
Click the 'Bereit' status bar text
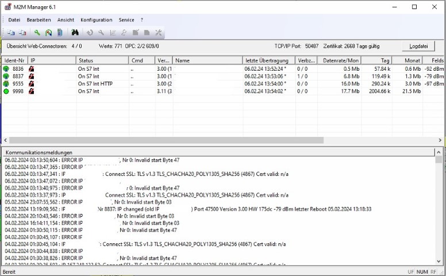9,272
